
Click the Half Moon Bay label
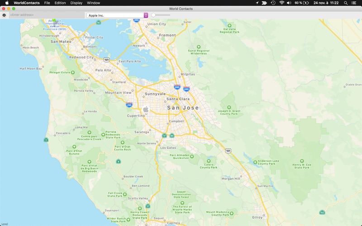[31, 69]
